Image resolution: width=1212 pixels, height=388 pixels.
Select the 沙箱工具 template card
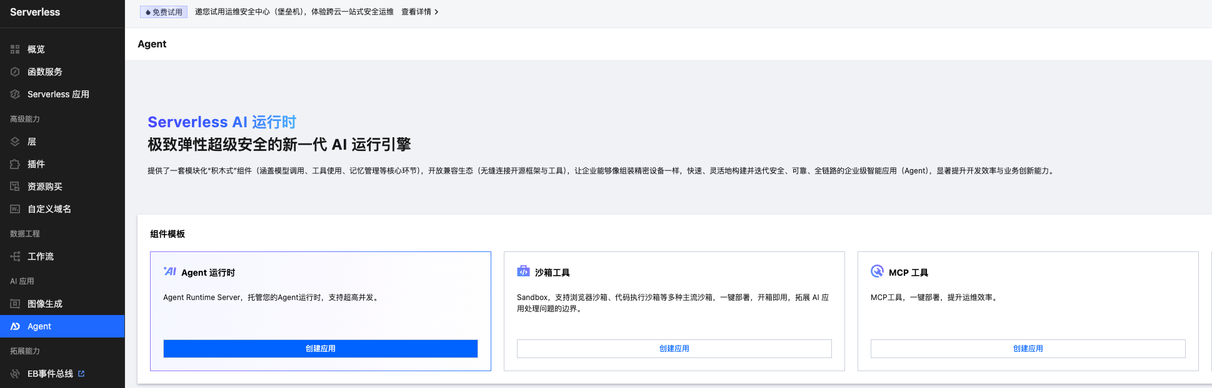pyautogui.click(x=674, y=311)
